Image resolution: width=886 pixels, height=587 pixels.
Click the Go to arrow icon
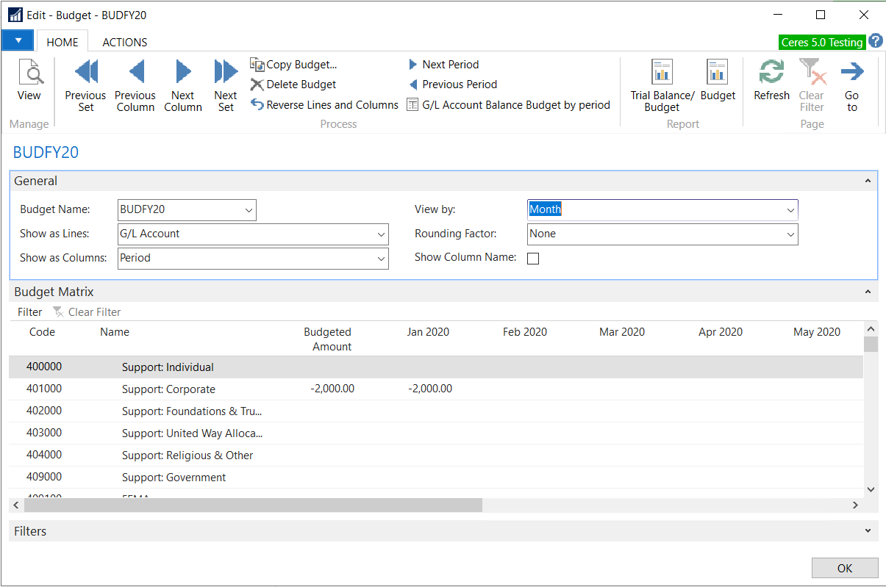851,73
